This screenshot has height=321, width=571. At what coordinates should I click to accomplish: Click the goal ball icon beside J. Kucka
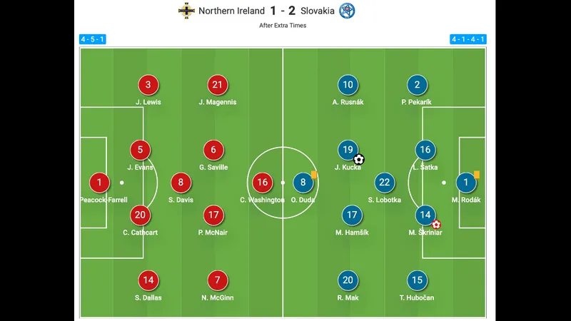359,160
